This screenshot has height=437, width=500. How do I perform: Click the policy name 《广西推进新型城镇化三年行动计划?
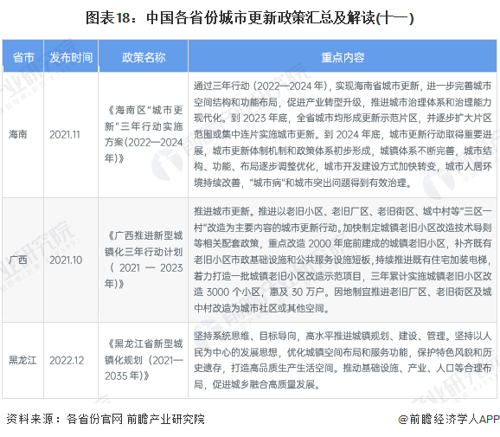(144, 260)
